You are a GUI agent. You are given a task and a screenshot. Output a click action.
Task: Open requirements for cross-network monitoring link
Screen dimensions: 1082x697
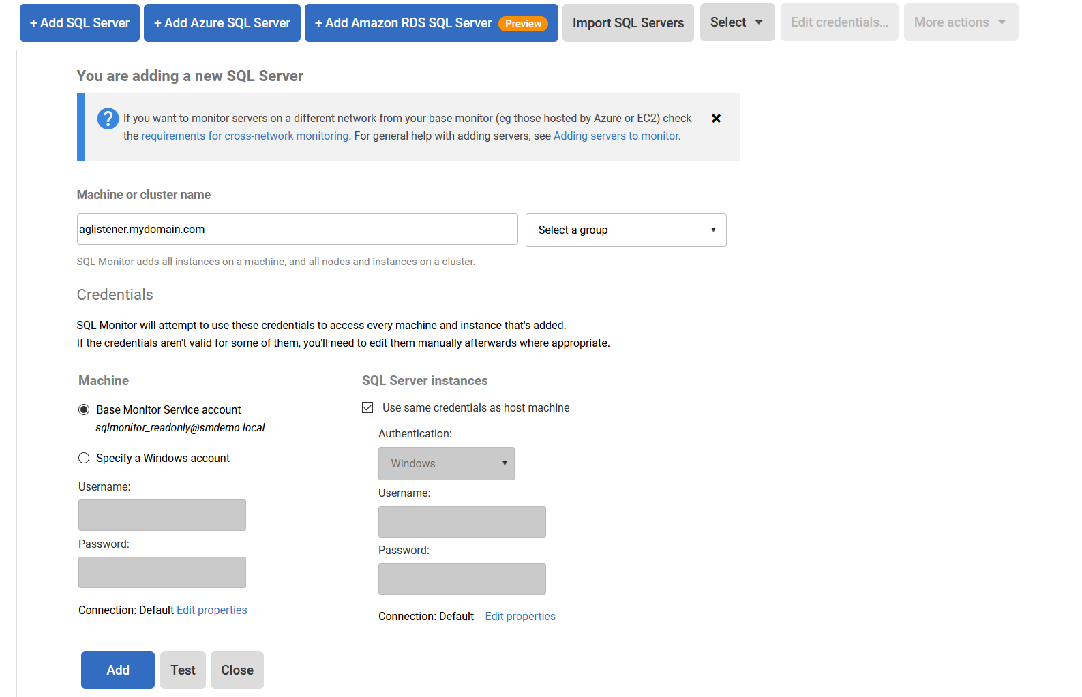(245, 136)
